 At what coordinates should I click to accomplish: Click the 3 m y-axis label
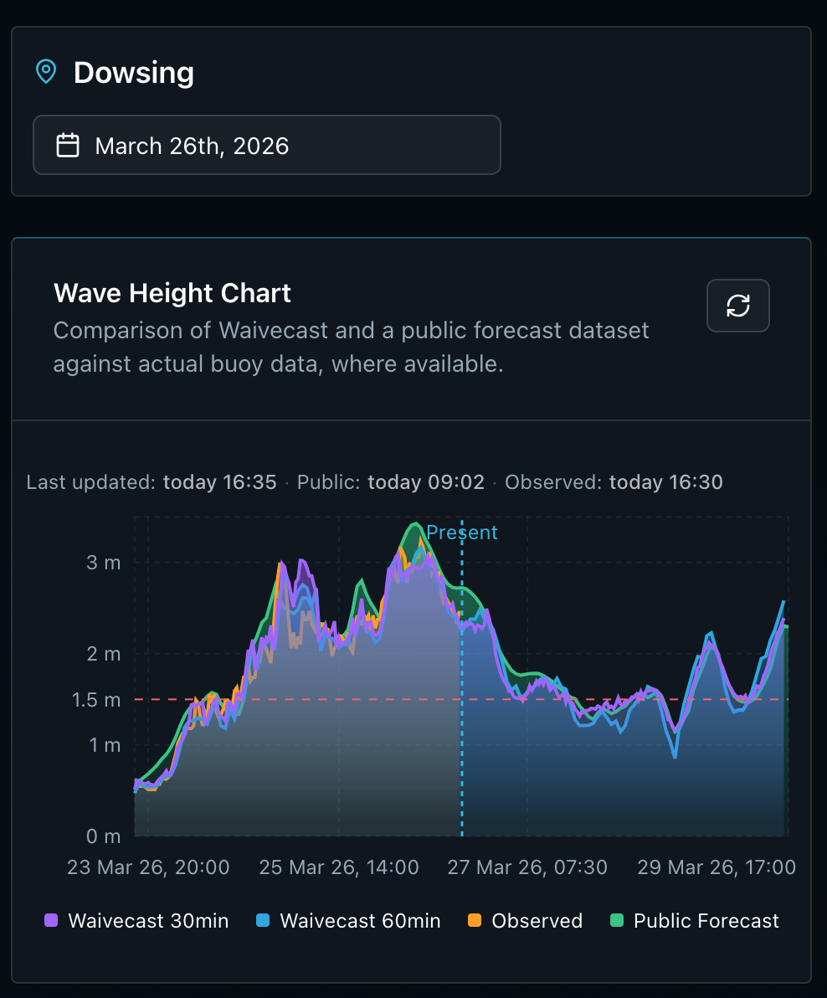[x=104, y=563]
